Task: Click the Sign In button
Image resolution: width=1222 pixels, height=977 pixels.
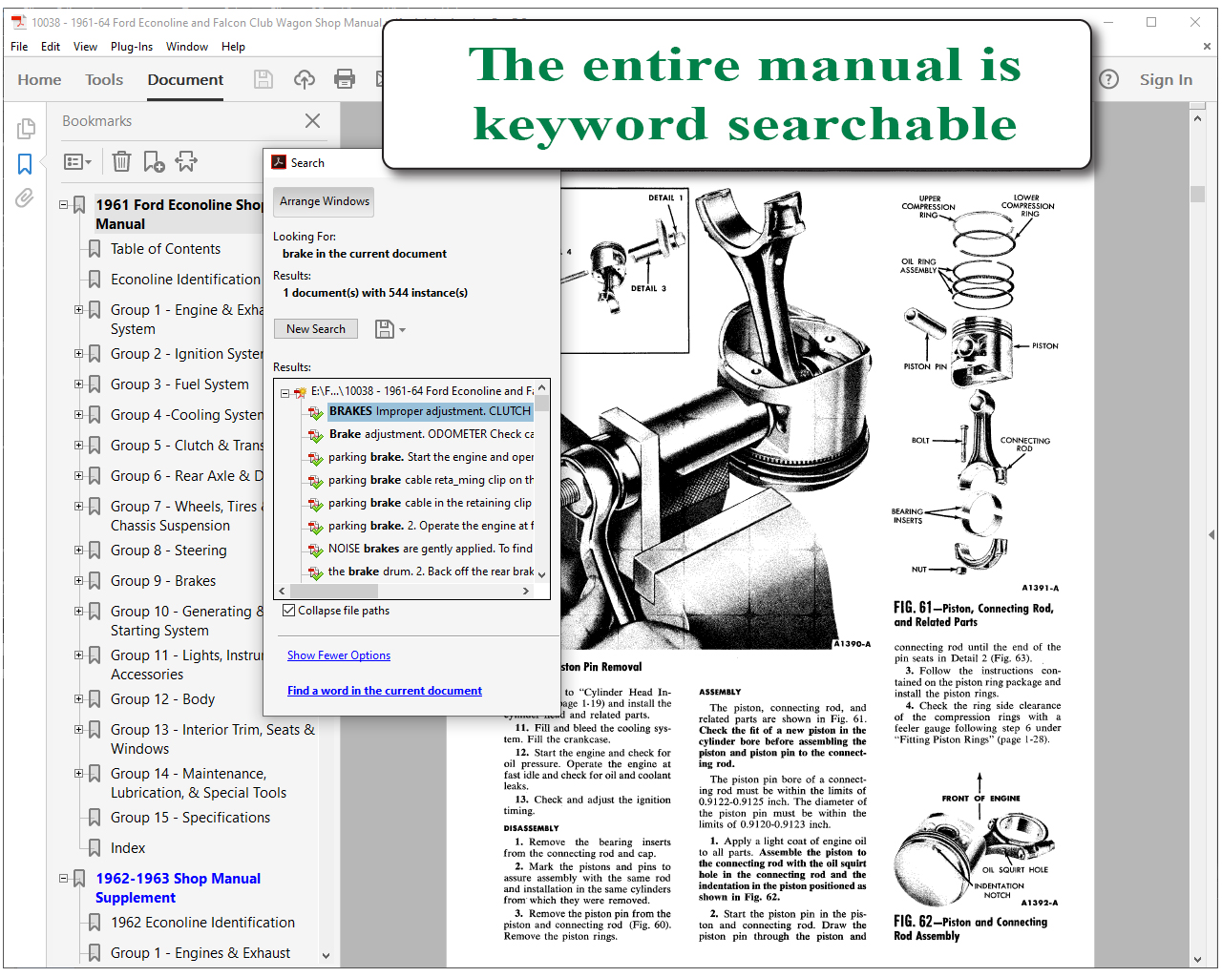Action: 1166,80
